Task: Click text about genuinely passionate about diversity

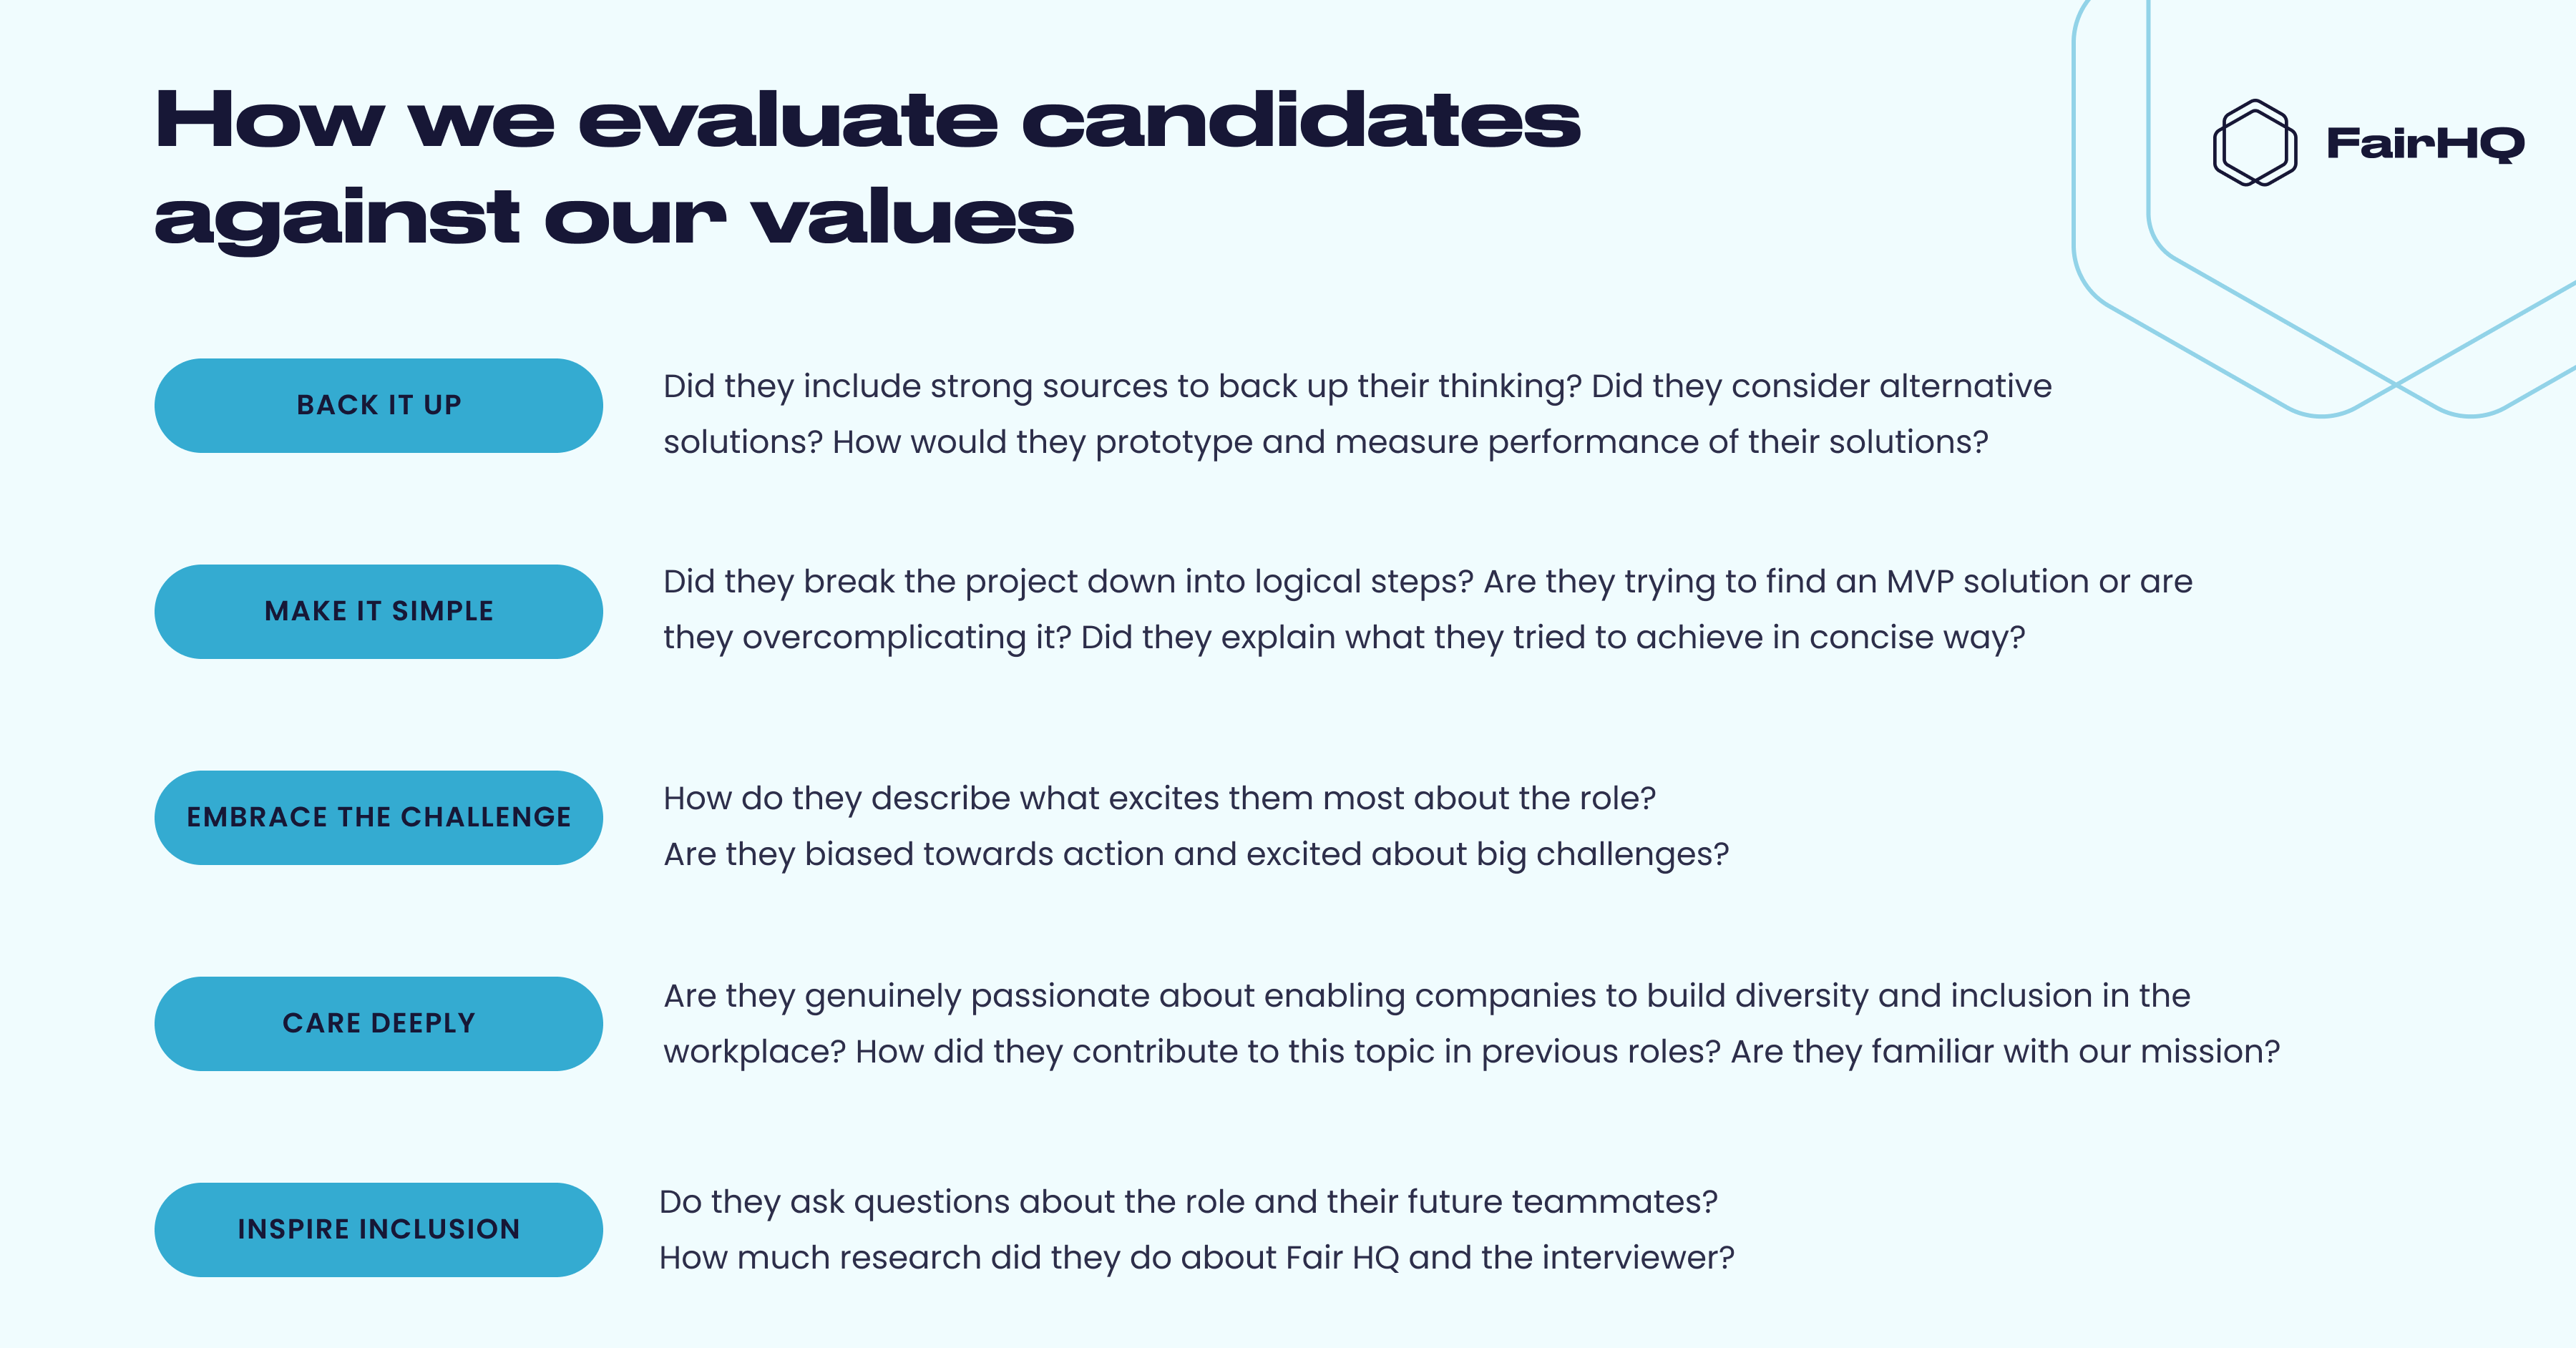Action: 1427,996
